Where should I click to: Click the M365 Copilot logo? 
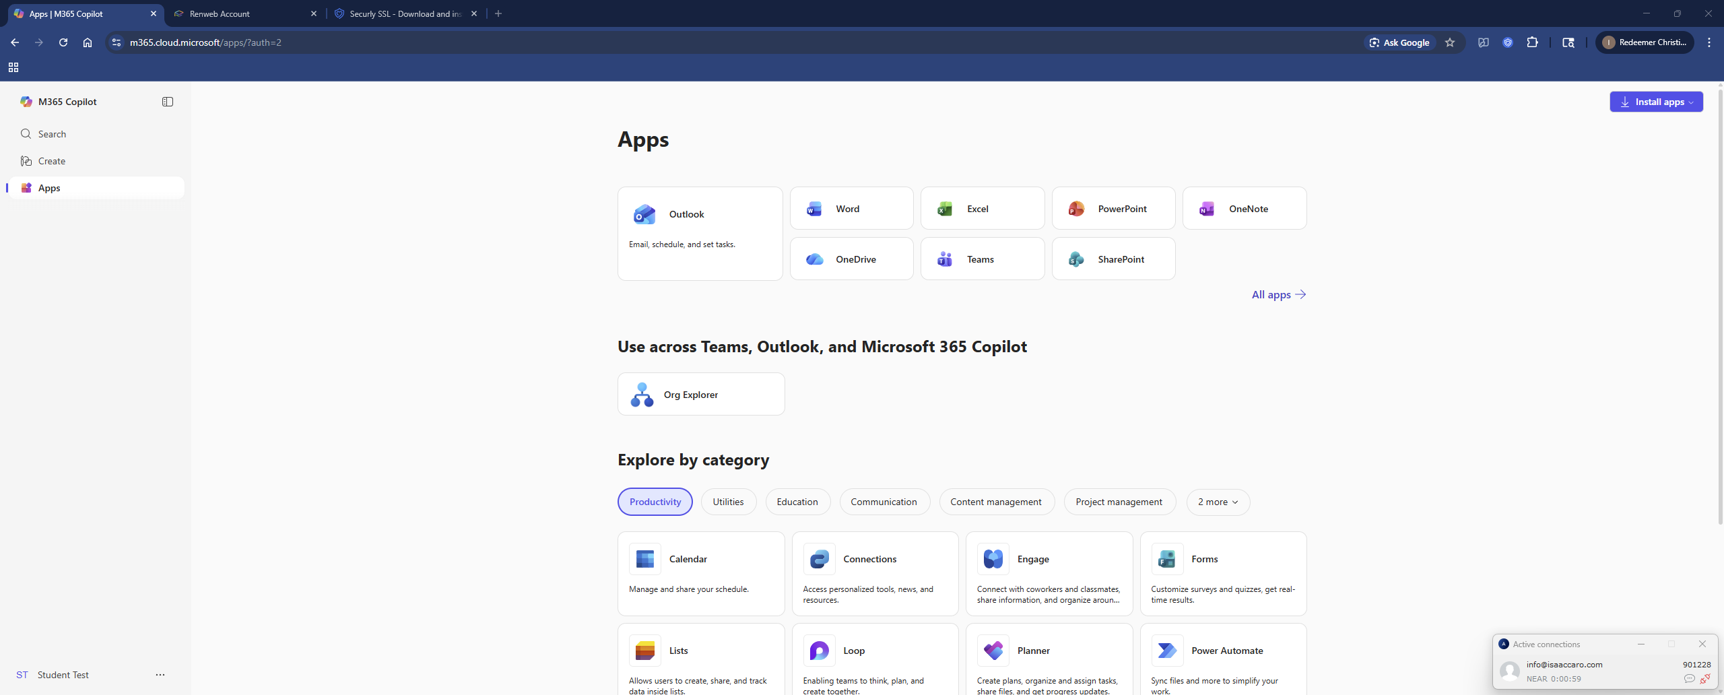pos(26,102)
